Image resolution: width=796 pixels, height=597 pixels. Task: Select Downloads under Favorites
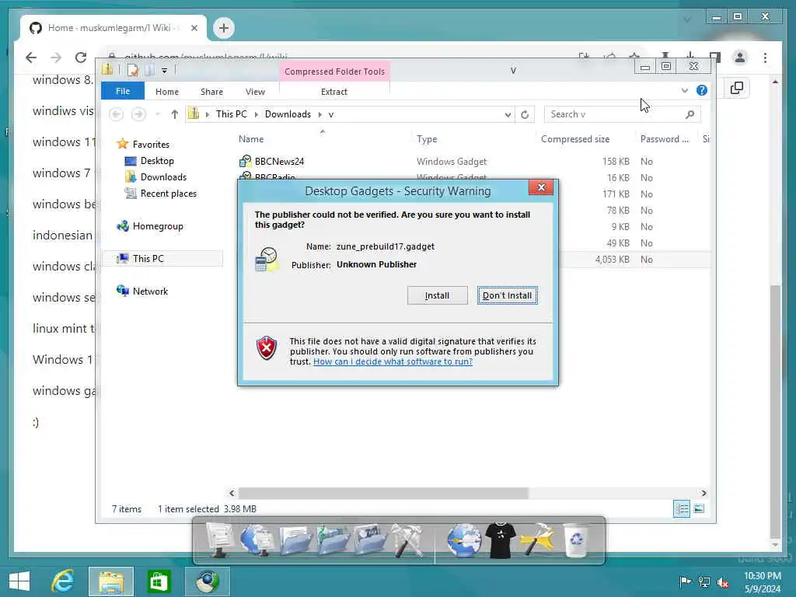click(x=163, y=177)
